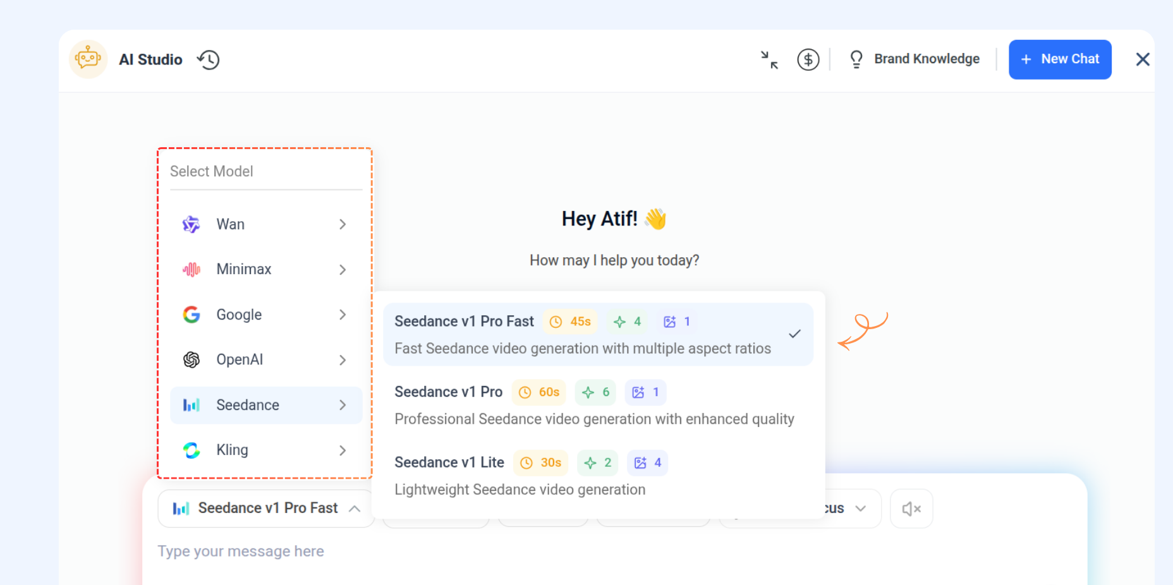The image size is (1173, 585).
Task: Click credits badge showing 2 on Lite
Action: point(597,463)
